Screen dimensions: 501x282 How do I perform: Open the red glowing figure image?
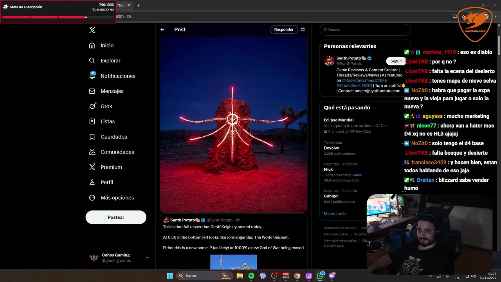tap(234, 124)
